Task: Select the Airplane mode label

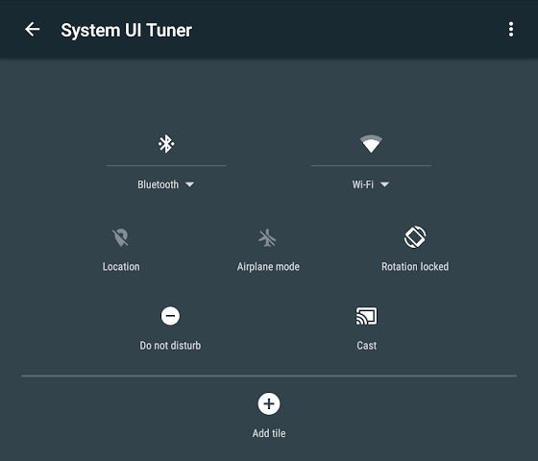Action: point(268,267)
